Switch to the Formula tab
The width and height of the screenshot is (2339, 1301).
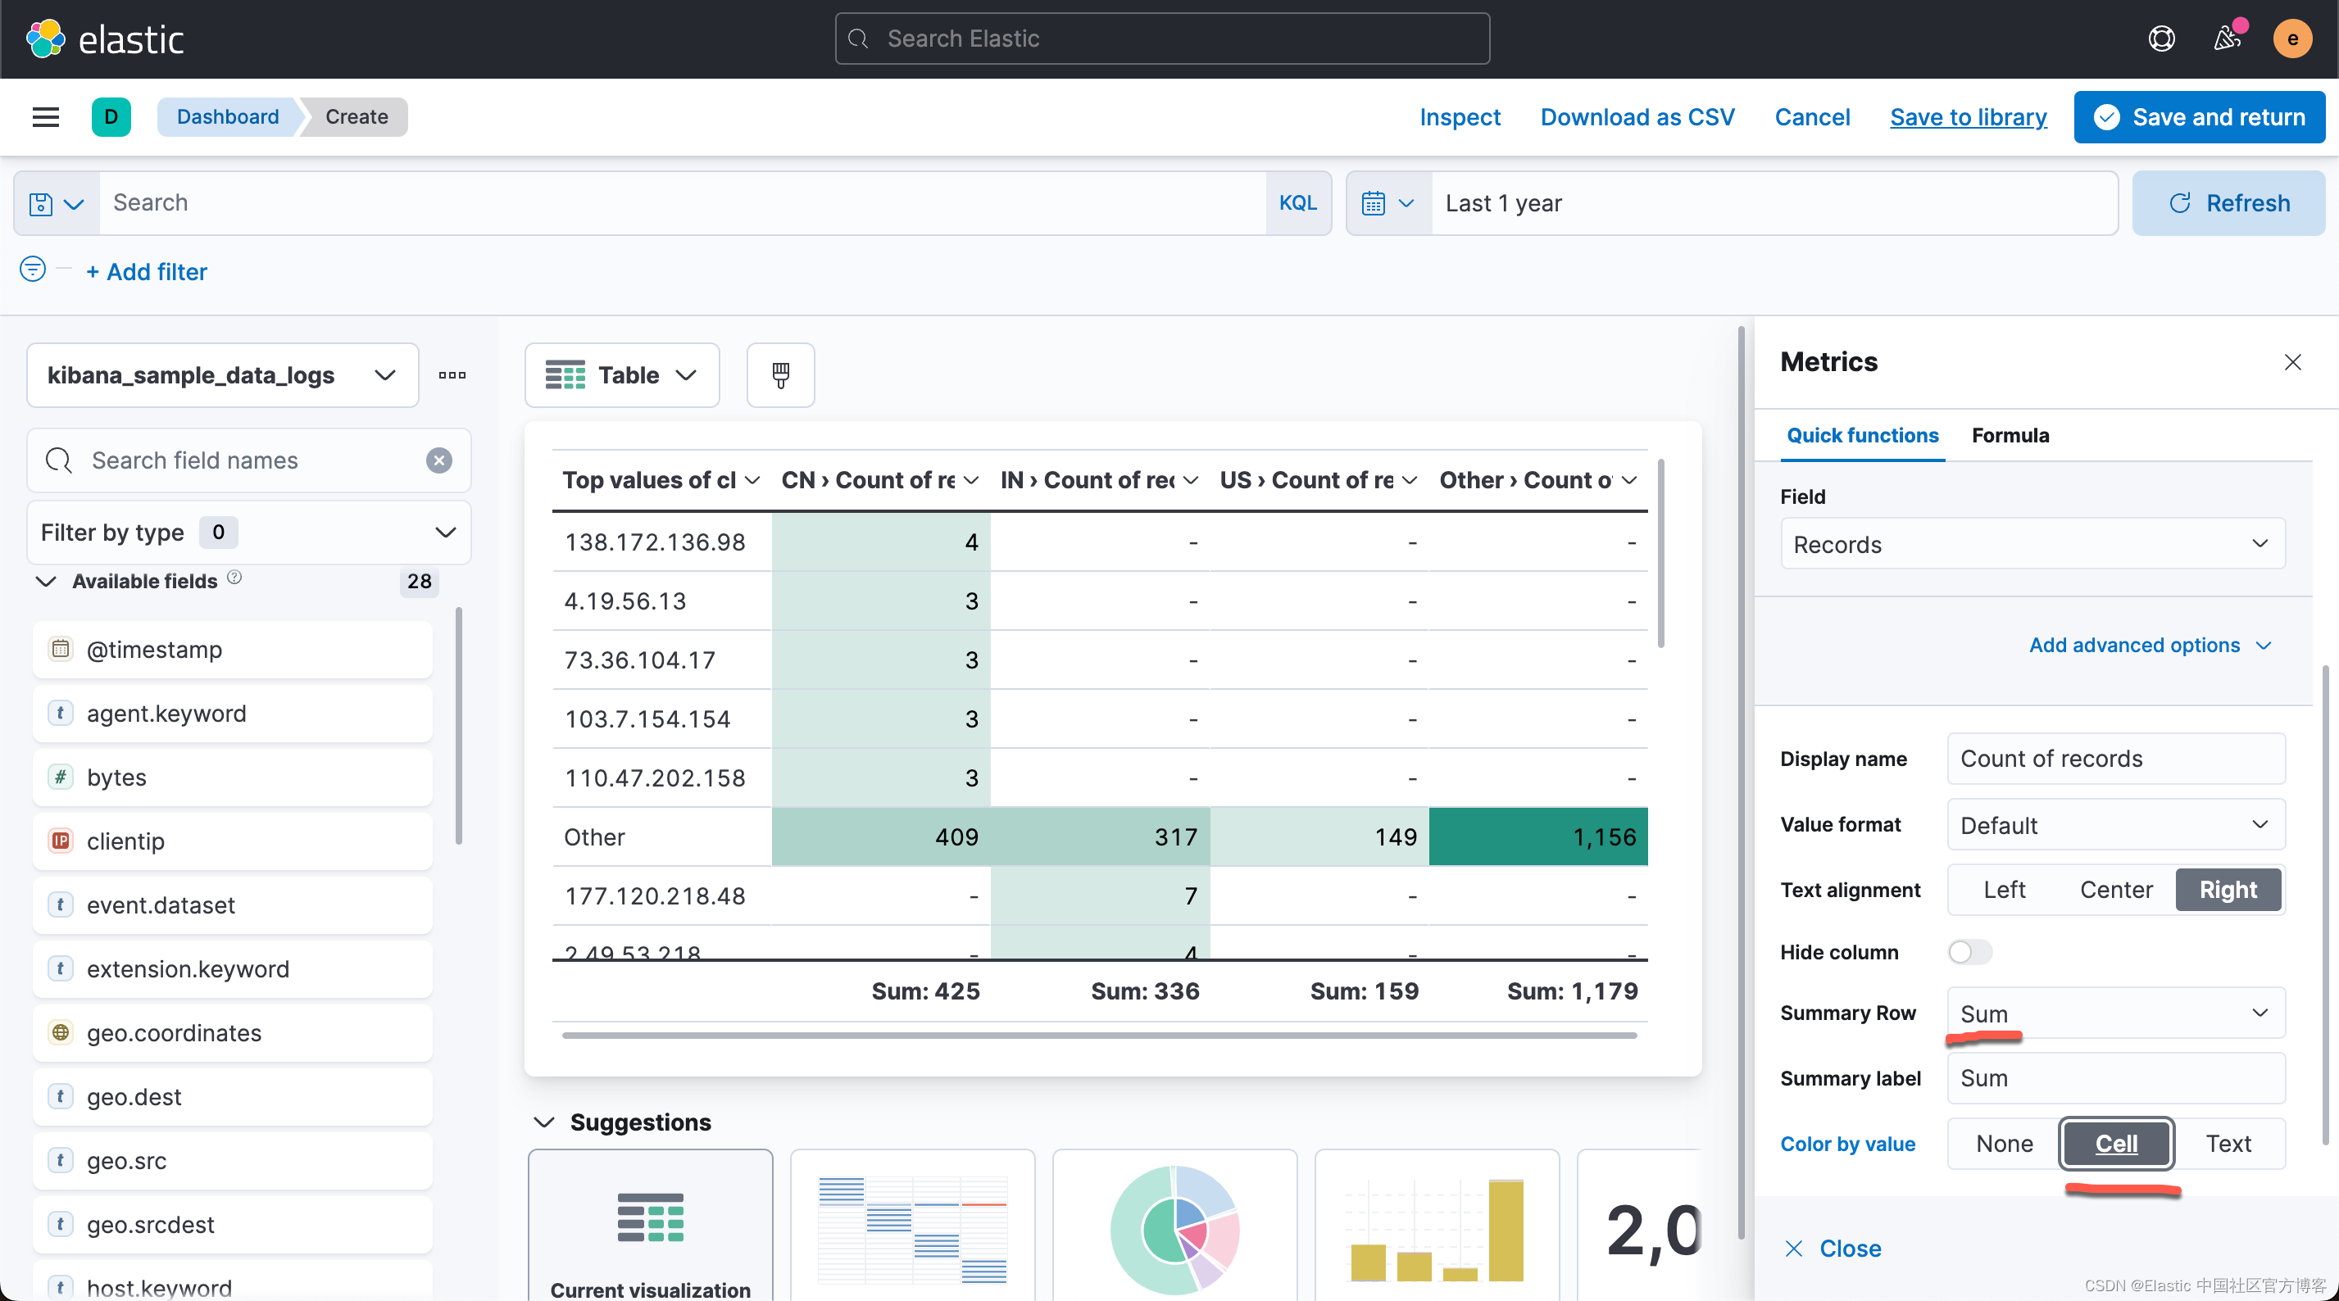click(x=2010, y=436)
